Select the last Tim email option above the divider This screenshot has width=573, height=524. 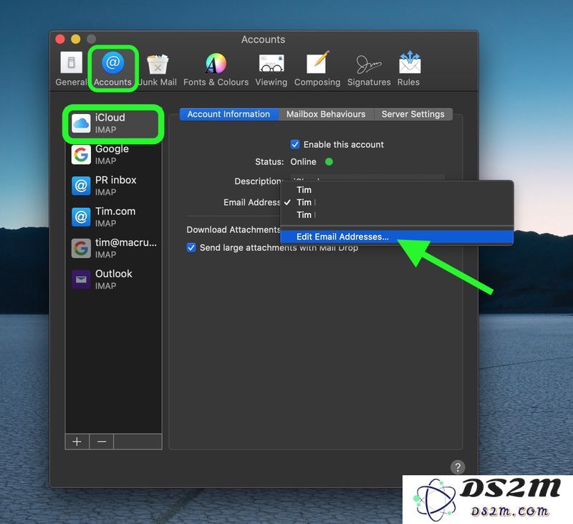pyautogui.click(x=397, y=214)
